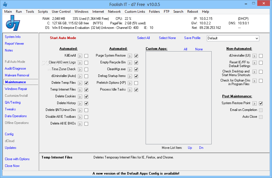Open the Scripts menu
The image size is (272, 178).
tap(43, 11)
